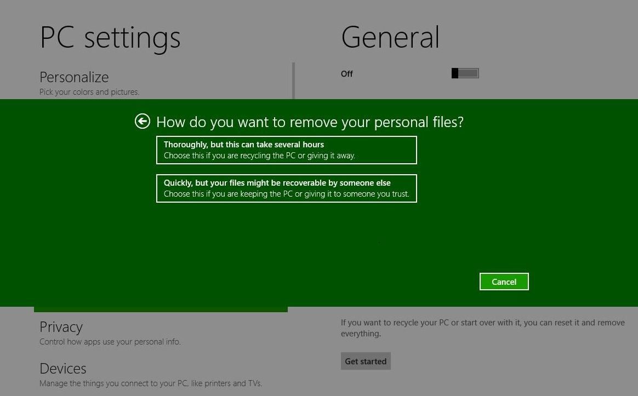Open the Devices settings category
Image resolution: width=638 pixels, height=396 pixels.
62,369
